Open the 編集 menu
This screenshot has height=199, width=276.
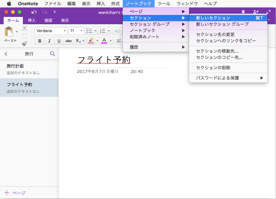[71, 4]
